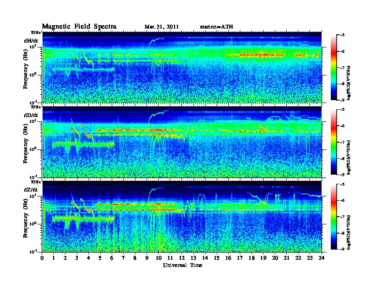Click the -9 tick on dZ/dt color bar

342,249
